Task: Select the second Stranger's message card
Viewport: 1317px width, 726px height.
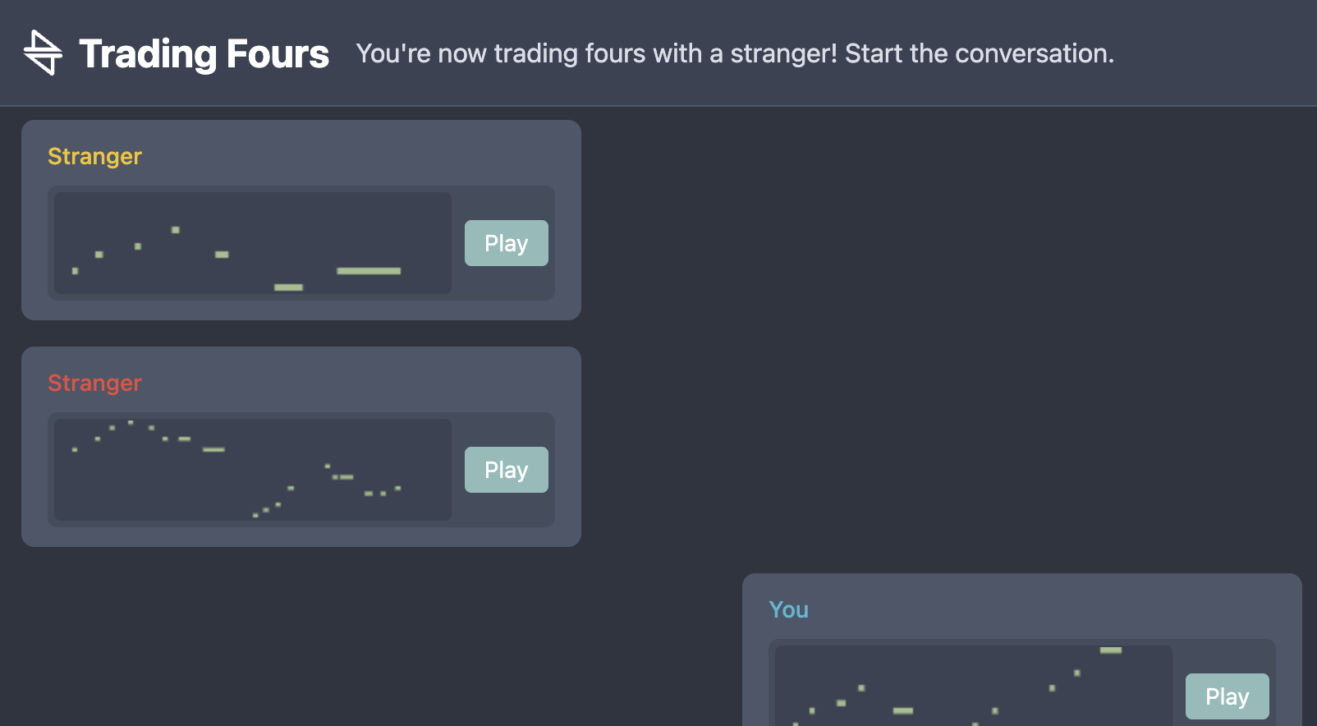Action: pyautogui.click(x=301, y=447)
